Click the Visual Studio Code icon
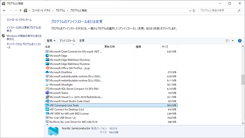The width and height of the screenshot is (245, 138). 47,101
